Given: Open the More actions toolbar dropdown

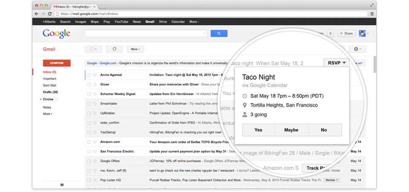Looking at the screenshot, I should 135,49.
